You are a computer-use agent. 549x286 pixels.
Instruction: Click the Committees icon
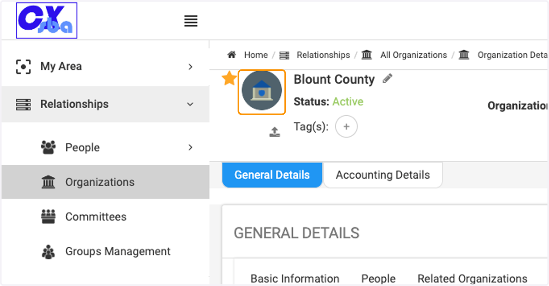(48, 217)
